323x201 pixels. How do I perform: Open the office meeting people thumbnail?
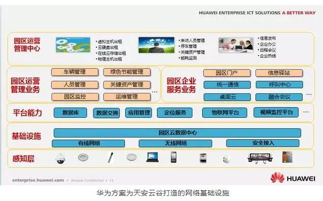[236, 45]
